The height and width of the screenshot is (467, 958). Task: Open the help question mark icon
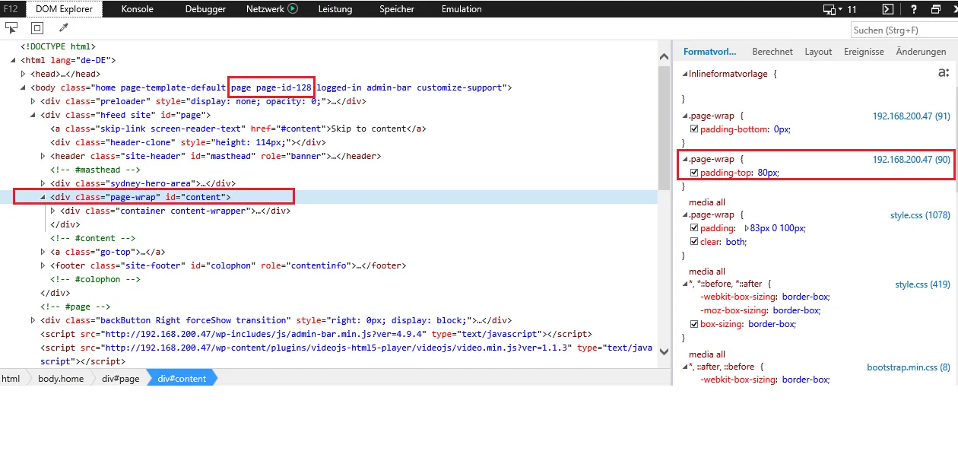point(914,9)
